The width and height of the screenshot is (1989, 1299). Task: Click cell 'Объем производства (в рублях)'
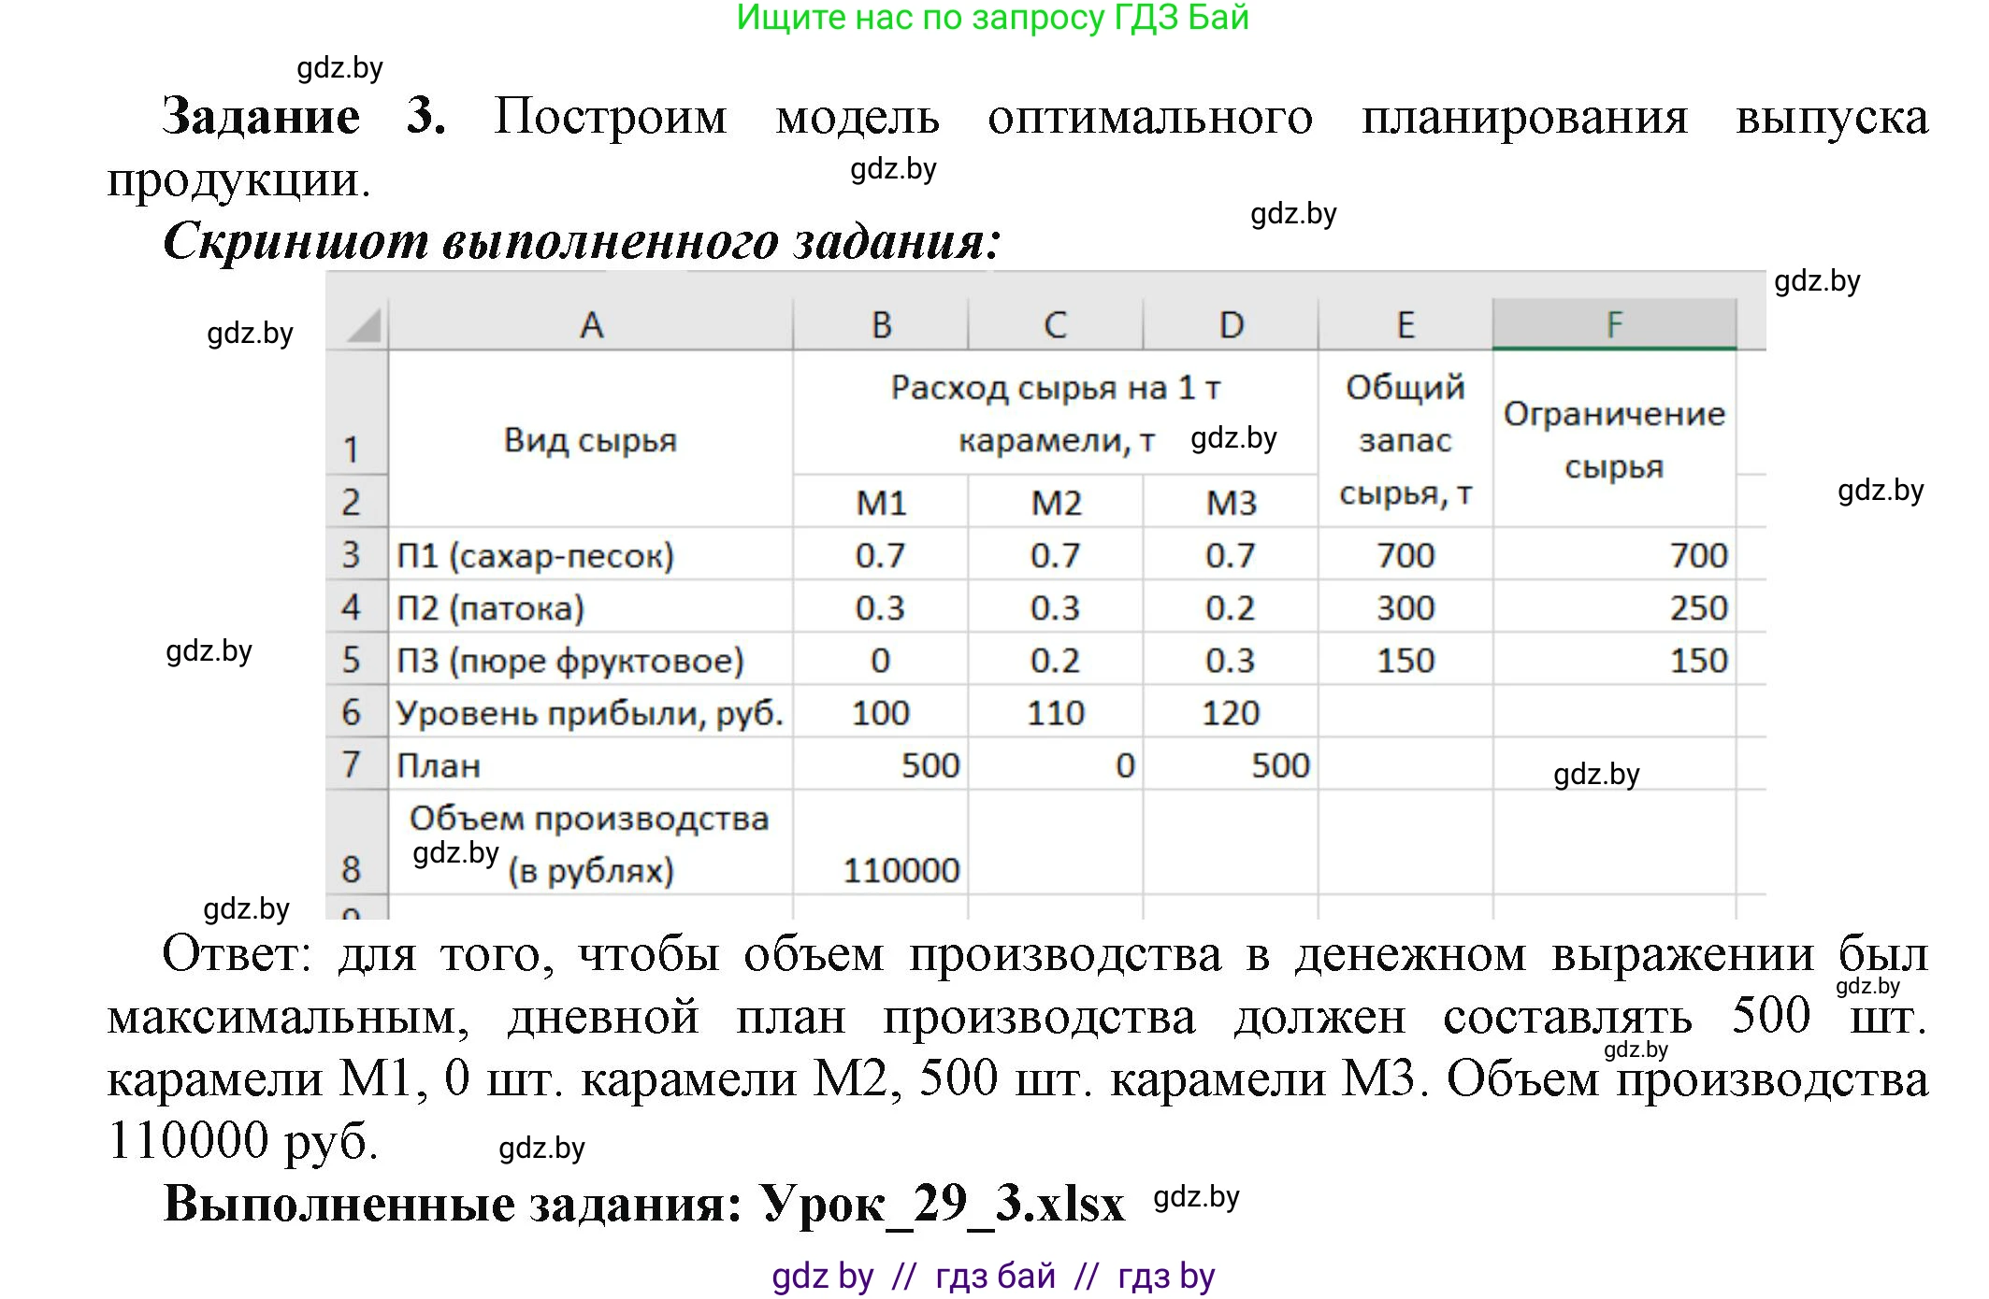(x=591, y=842)
